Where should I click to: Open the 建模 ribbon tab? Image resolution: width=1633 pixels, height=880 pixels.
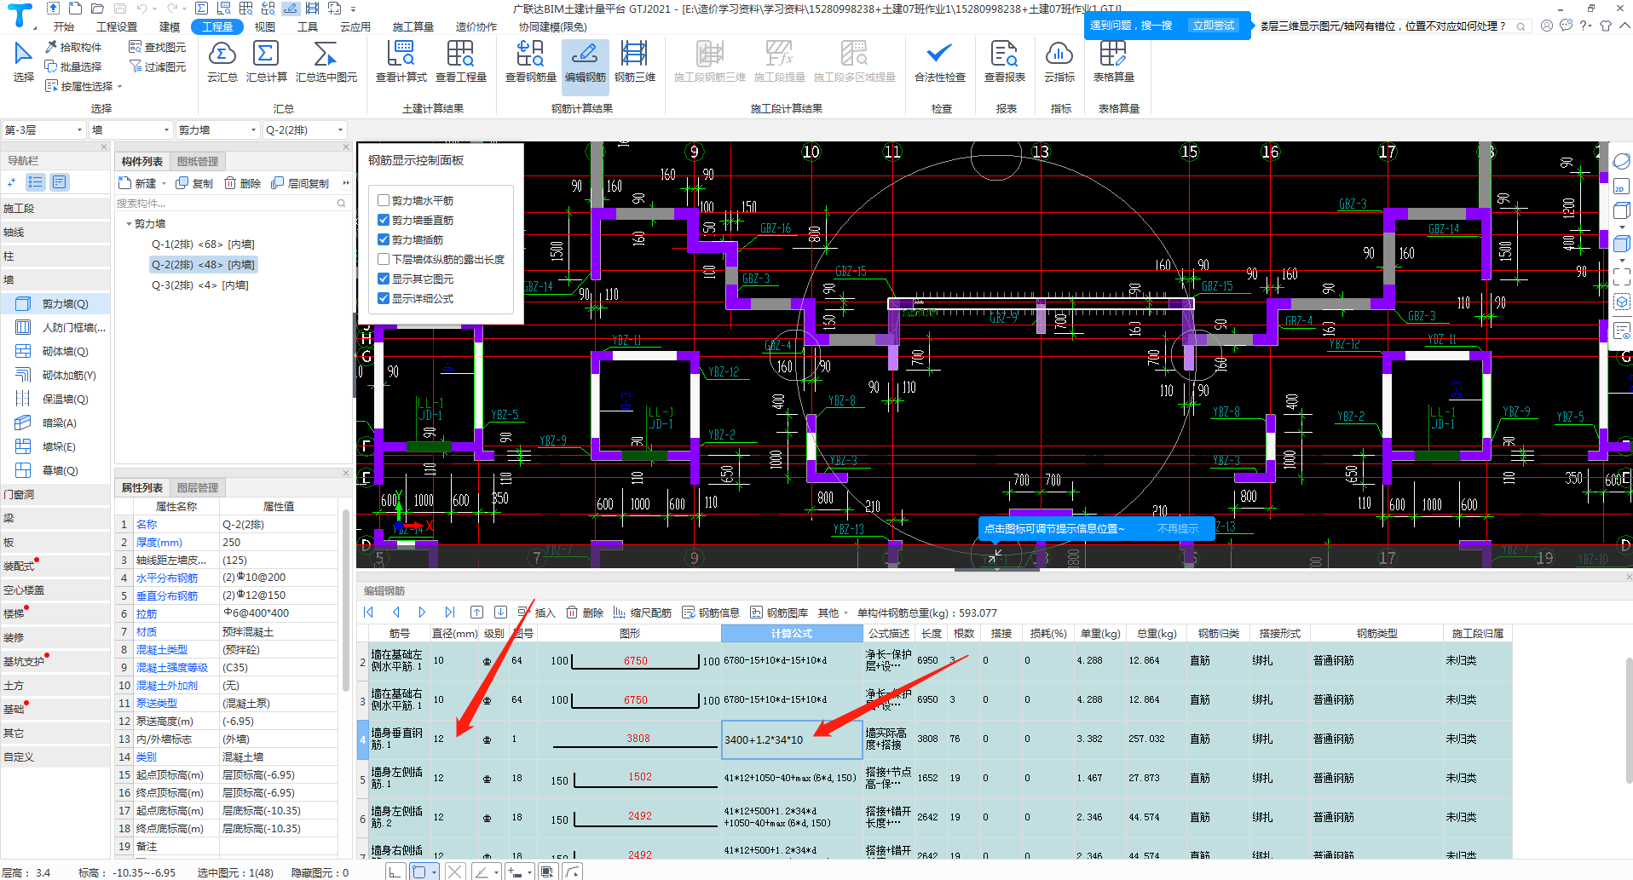170,26
